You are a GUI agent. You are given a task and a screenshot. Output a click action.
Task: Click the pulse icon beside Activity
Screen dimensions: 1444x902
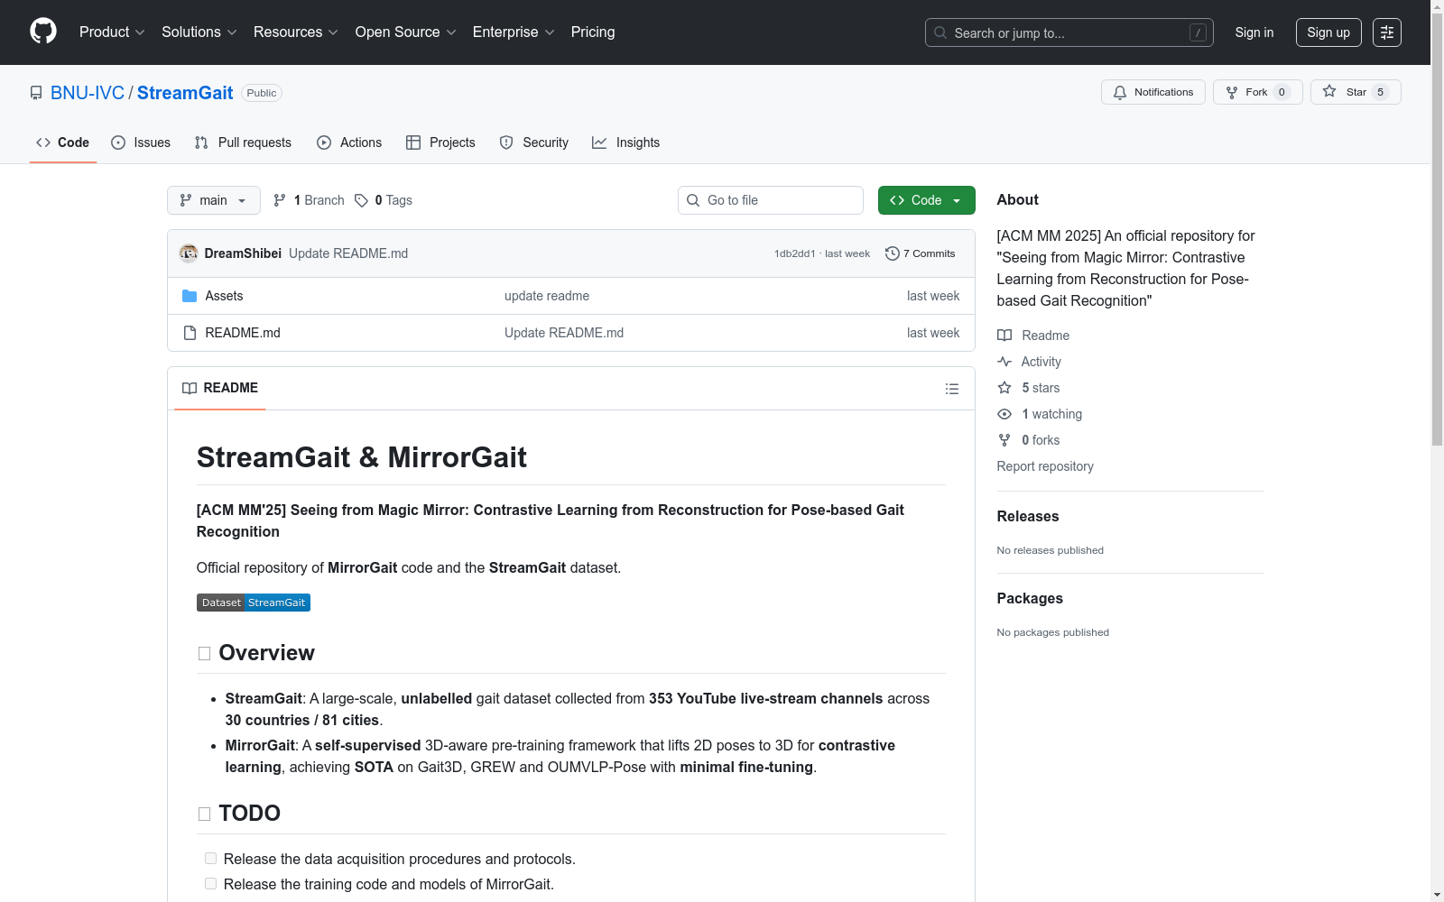pyautogui.click(x=1004, y=362)
